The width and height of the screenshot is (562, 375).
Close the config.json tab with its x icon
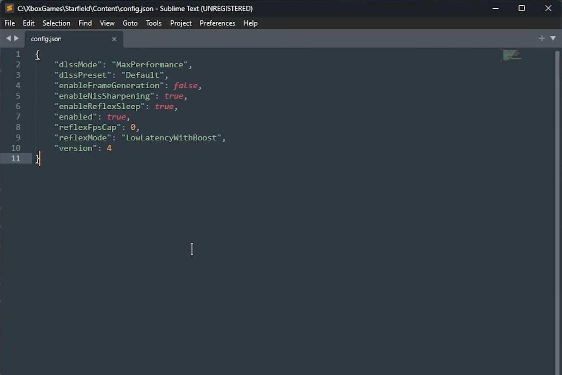point(114,39)
